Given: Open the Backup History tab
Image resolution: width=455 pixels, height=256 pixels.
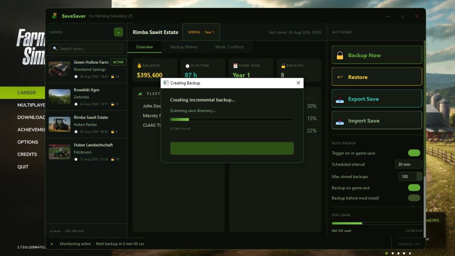Looking at the screenshot, I should point(184,47).
